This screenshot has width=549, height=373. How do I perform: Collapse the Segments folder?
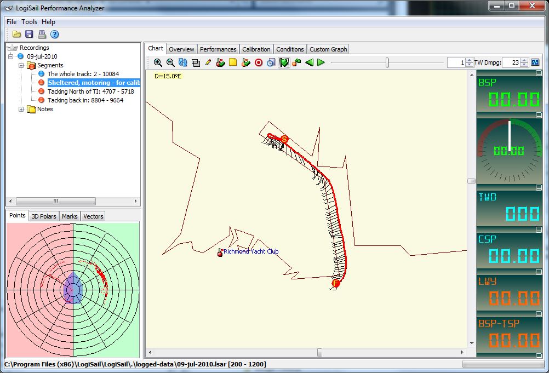pyautogui.click(x=21, y=65)
